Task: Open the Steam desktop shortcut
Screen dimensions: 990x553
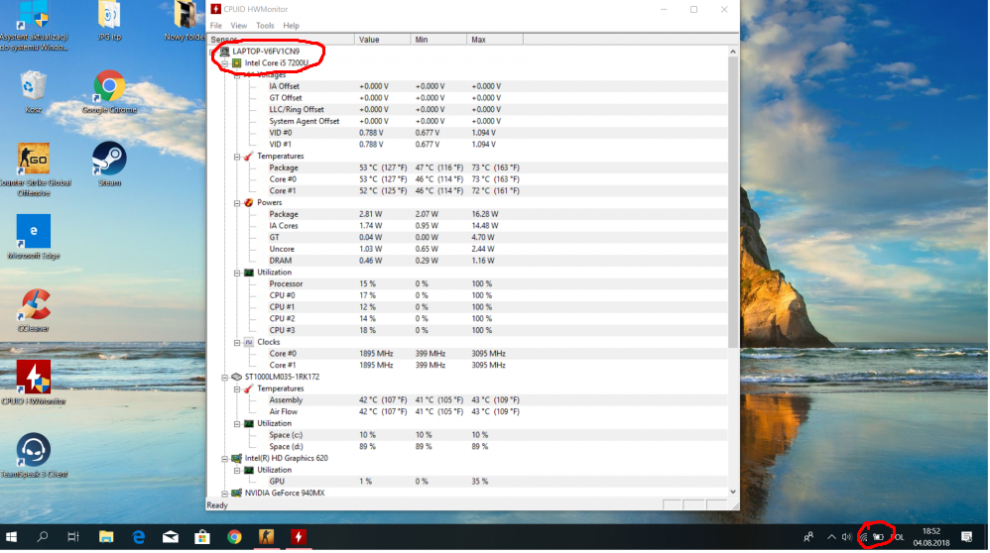Action: 109,160
